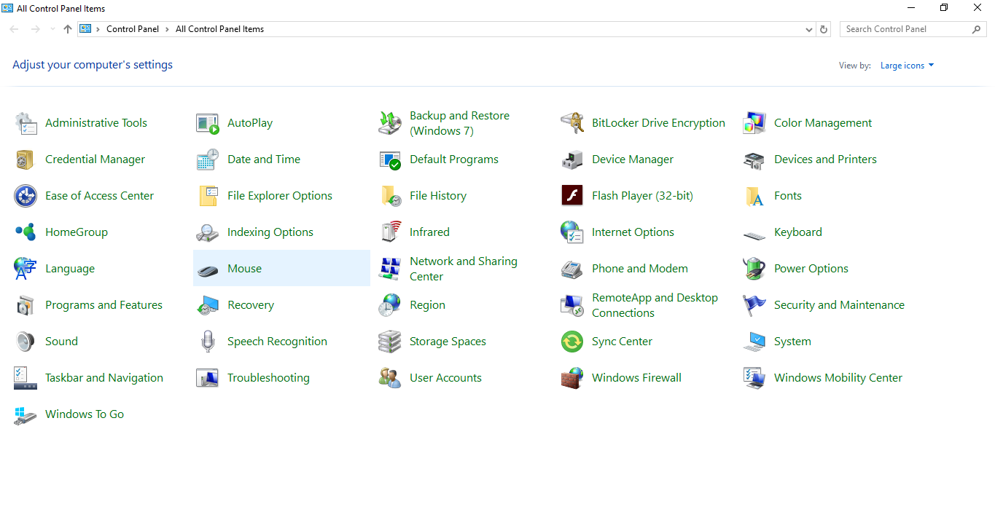Open the Language icon
Screen dimensions: 995x528
(x=26, y=269)
